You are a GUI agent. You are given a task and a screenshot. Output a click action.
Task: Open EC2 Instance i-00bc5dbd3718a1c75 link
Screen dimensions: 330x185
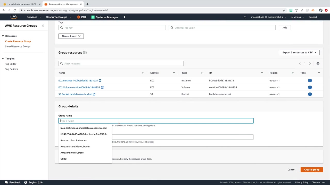[x=78, y=80]
